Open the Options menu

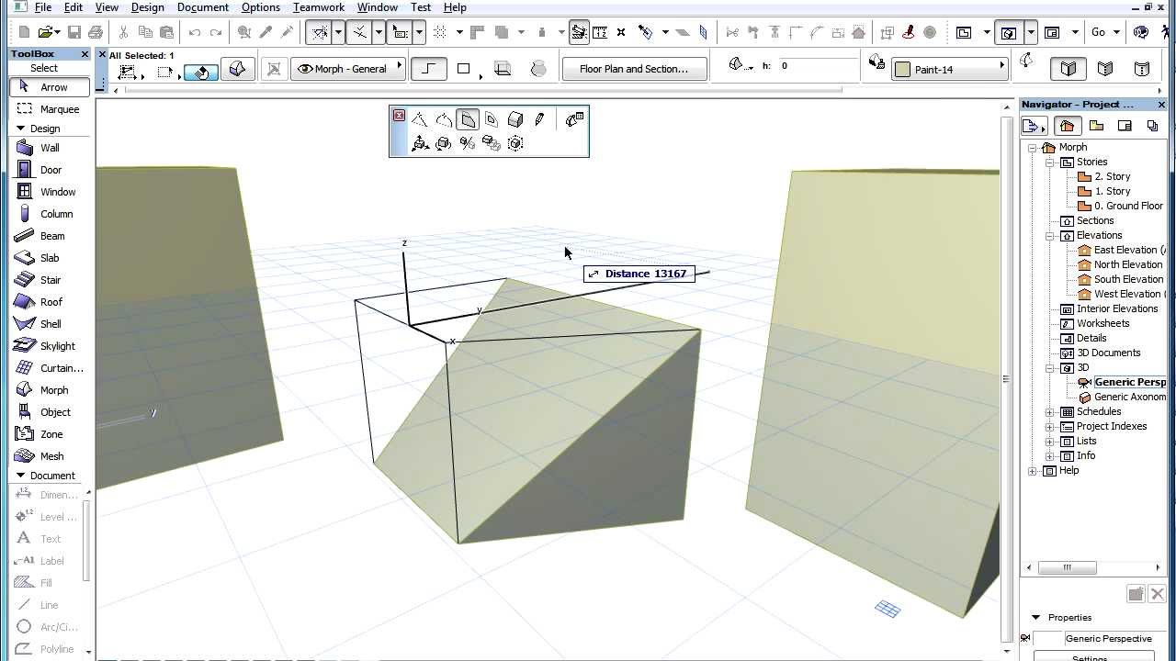tap(261, 7)
